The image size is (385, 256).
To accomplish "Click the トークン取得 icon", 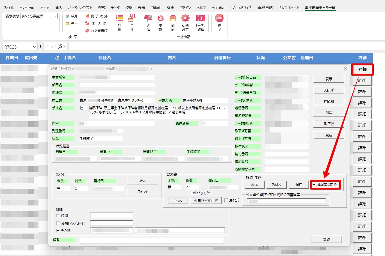I will pyautogui.click(x=201, y=22).
